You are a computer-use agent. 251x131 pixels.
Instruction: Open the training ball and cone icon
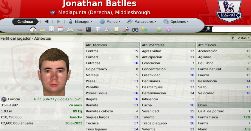tap(126, 29)
